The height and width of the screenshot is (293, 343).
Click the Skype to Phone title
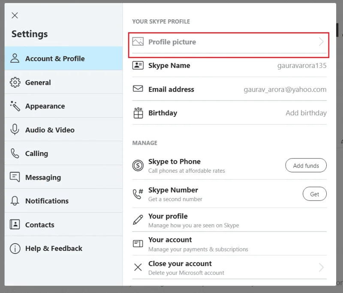click(x=175, y=162)
